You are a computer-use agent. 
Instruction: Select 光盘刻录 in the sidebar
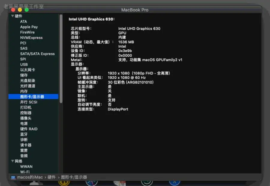point(28,81)
